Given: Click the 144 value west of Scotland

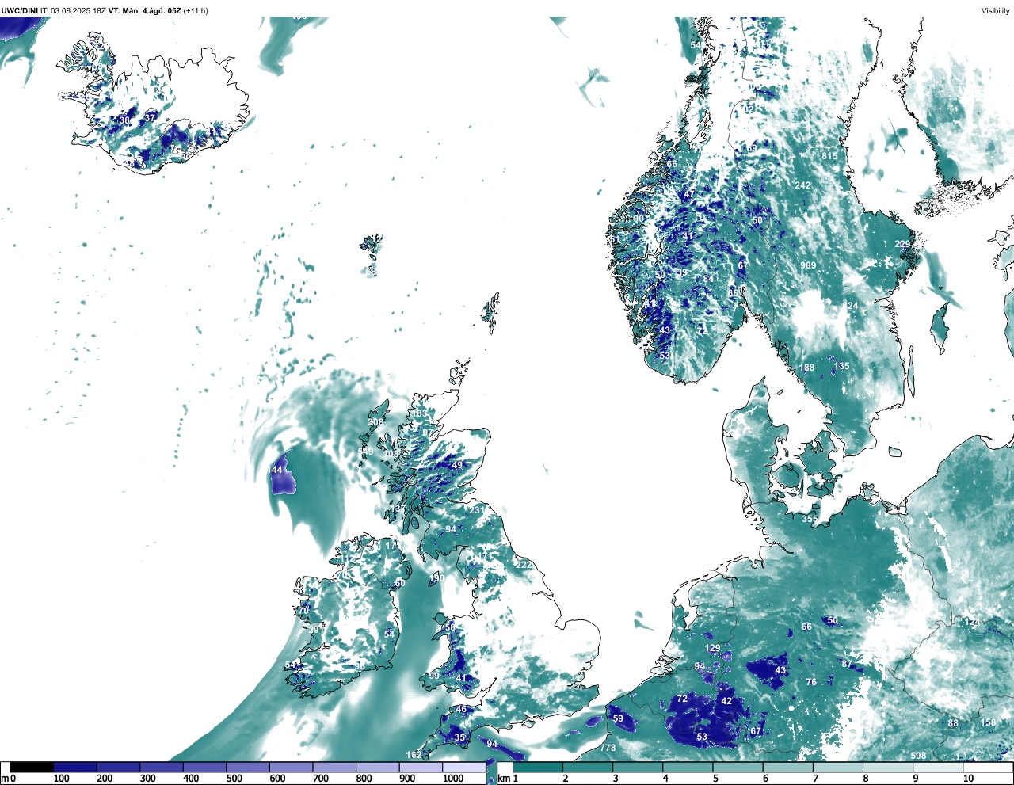Looking at the screenshot, I should point(275,470).
